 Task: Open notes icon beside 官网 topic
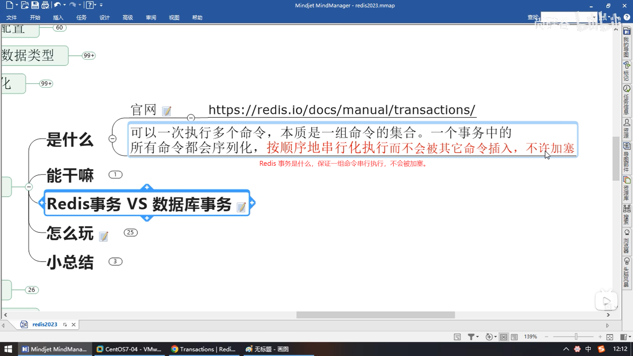click(x=167, y=111)
